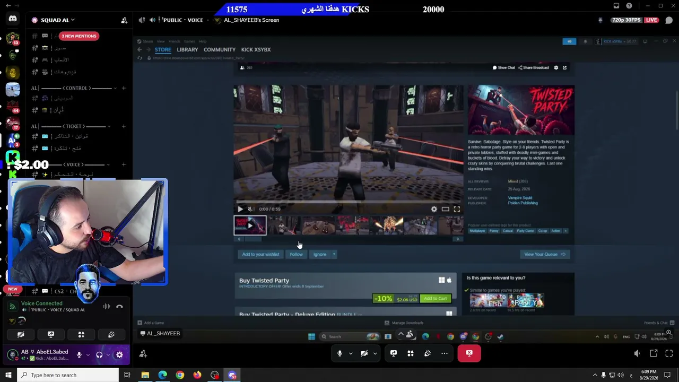This screenshot has height=382, width=679.
Task: Open File Explorer from the taskbar
Action: point(145,375)
